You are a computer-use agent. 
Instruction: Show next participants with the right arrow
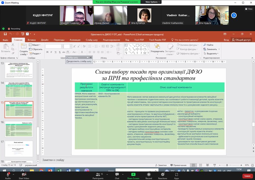[234, 15]
